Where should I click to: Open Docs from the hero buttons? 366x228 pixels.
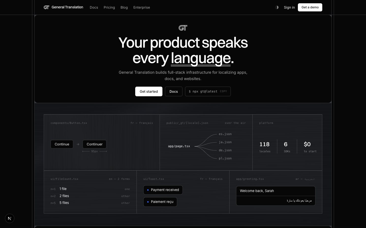pos(174,91)
